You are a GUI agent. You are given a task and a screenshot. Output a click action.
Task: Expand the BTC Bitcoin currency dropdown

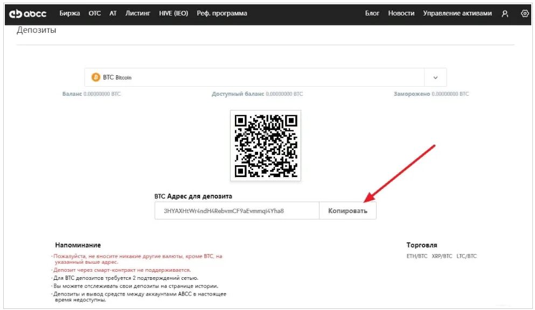coord(266,77)
